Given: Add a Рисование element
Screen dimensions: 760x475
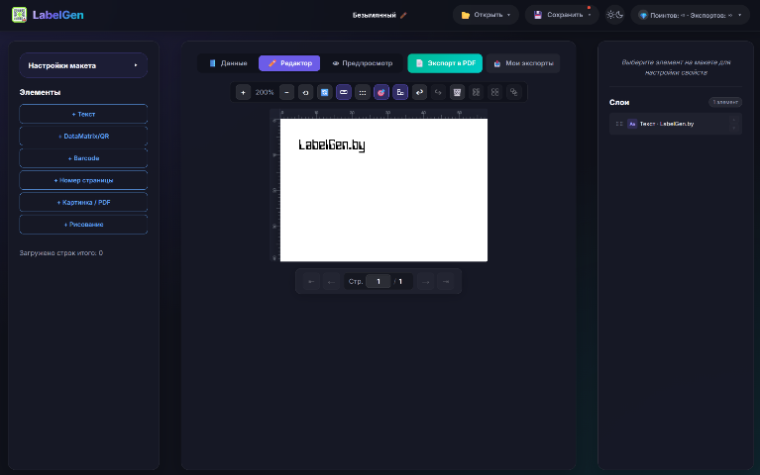Looking at the screenshot, I should coord(83,225).
